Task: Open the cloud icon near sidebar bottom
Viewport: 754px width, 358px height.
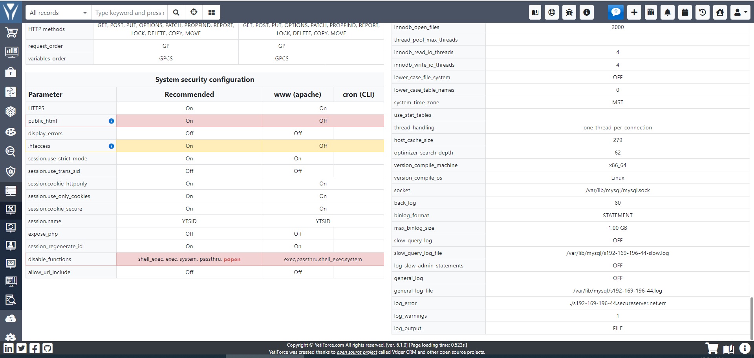Action: pyautogui.click(x=11, y=318)
